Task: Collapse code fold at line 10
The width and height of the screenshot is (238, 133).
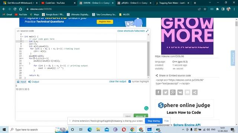Action: [23, 49]
